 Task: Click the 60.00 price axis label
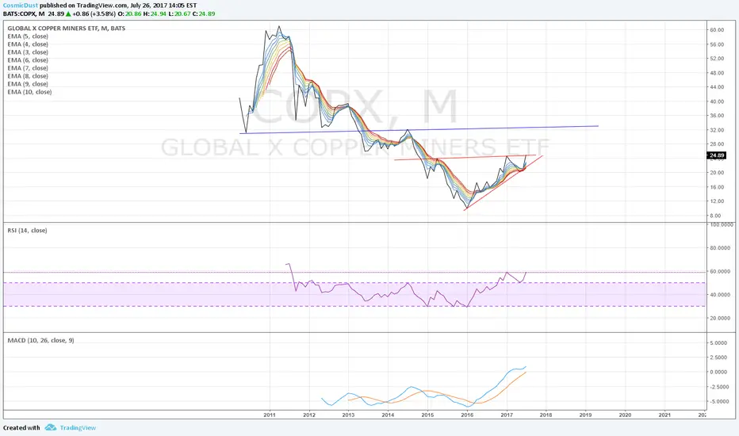point(717,29)
